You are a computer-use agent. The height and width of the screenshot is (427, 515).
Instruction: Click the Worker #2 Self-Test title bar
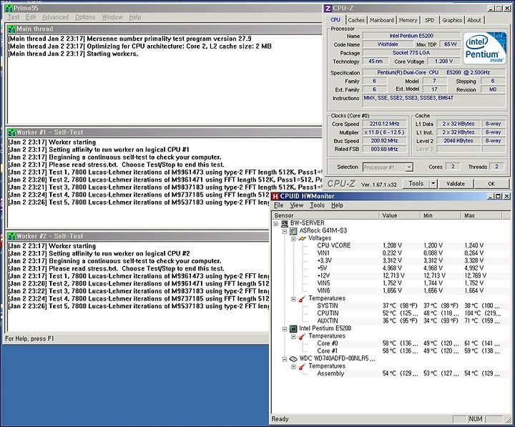tap(138, 236)
